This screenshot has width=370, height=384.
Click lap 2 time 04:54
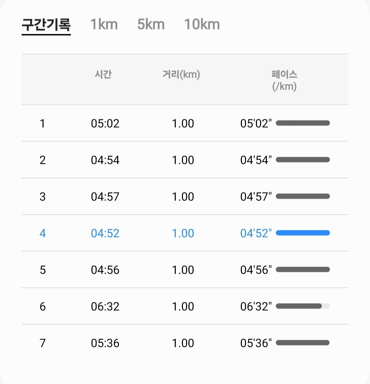pos(105,160)
